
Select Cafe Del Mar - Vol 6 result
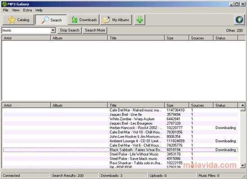tap(121, 145)
